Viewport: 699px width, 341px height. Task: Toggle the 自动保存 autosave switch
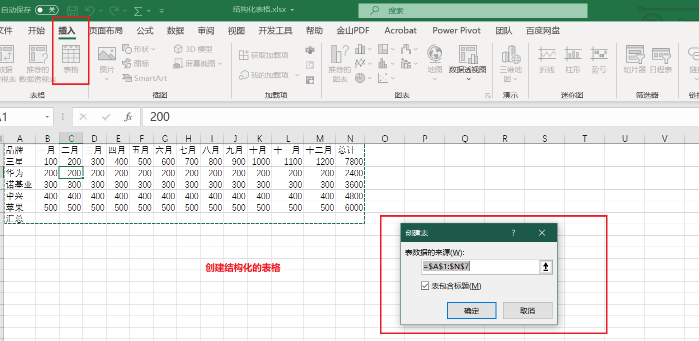46,10
